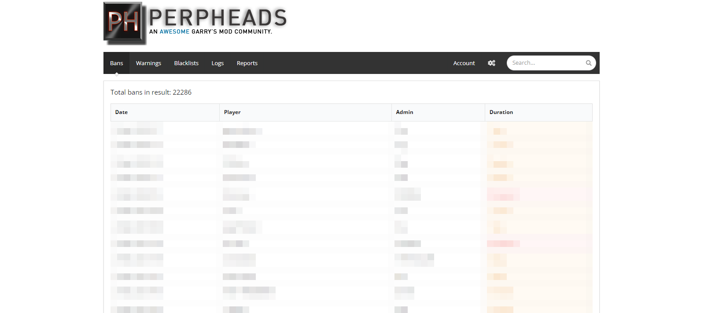Open the Reports page
The width and height of the screenshot is (704, 313).
pyautogui.click(x=247, y=63)
